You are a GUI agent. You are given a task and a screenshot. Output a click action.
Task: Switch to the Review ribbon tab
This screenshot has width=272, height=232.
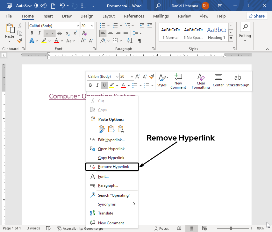[184, 16]
